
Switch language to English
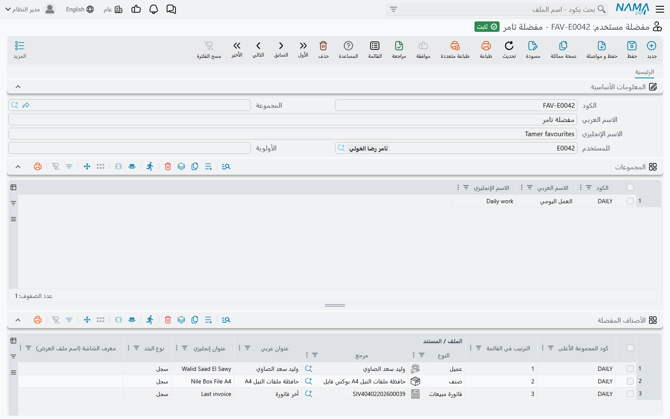(80, 9)
